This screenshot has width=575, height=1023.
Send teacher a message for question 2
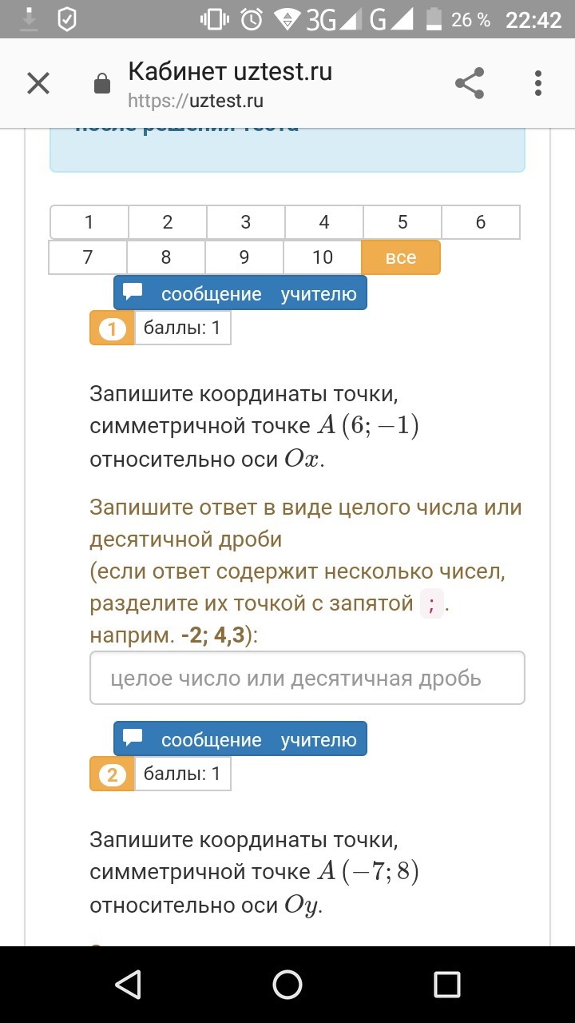[240, 739]
